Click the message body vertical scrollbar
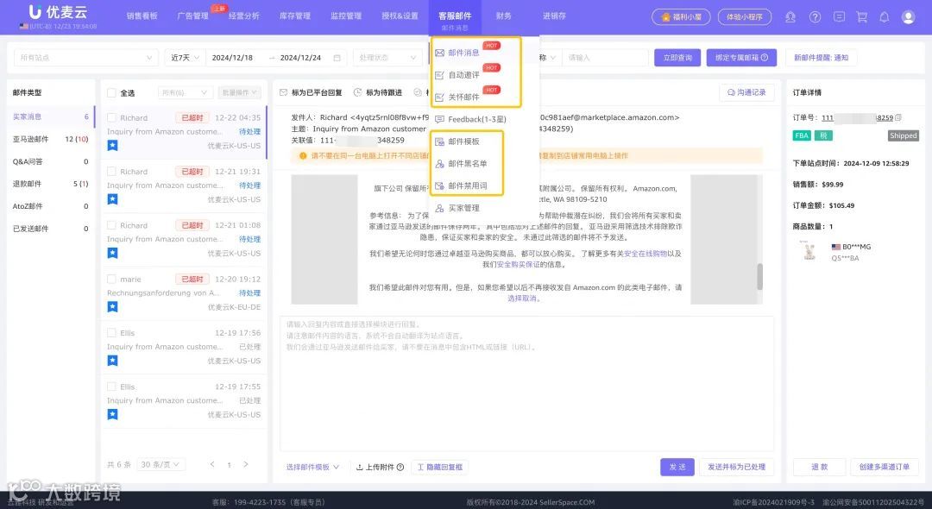Image resolution: width=932 pixels, height=509 pixels. (759, 277)
